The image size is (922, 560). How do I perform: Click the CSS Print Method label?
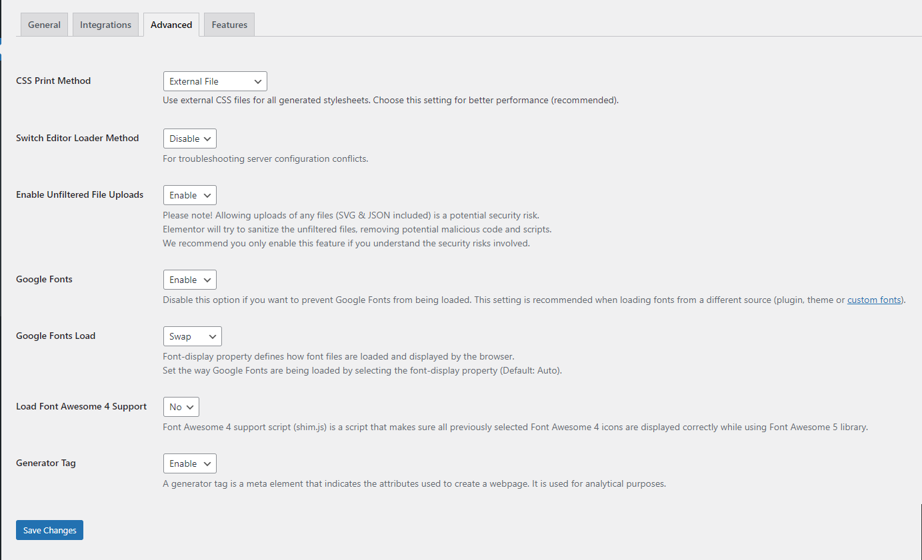53,81
